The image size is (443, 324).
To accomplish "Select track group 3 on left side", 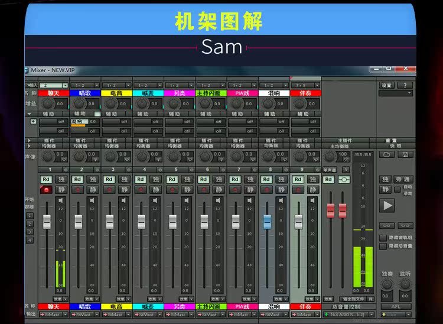I will (x=30, y=232).
